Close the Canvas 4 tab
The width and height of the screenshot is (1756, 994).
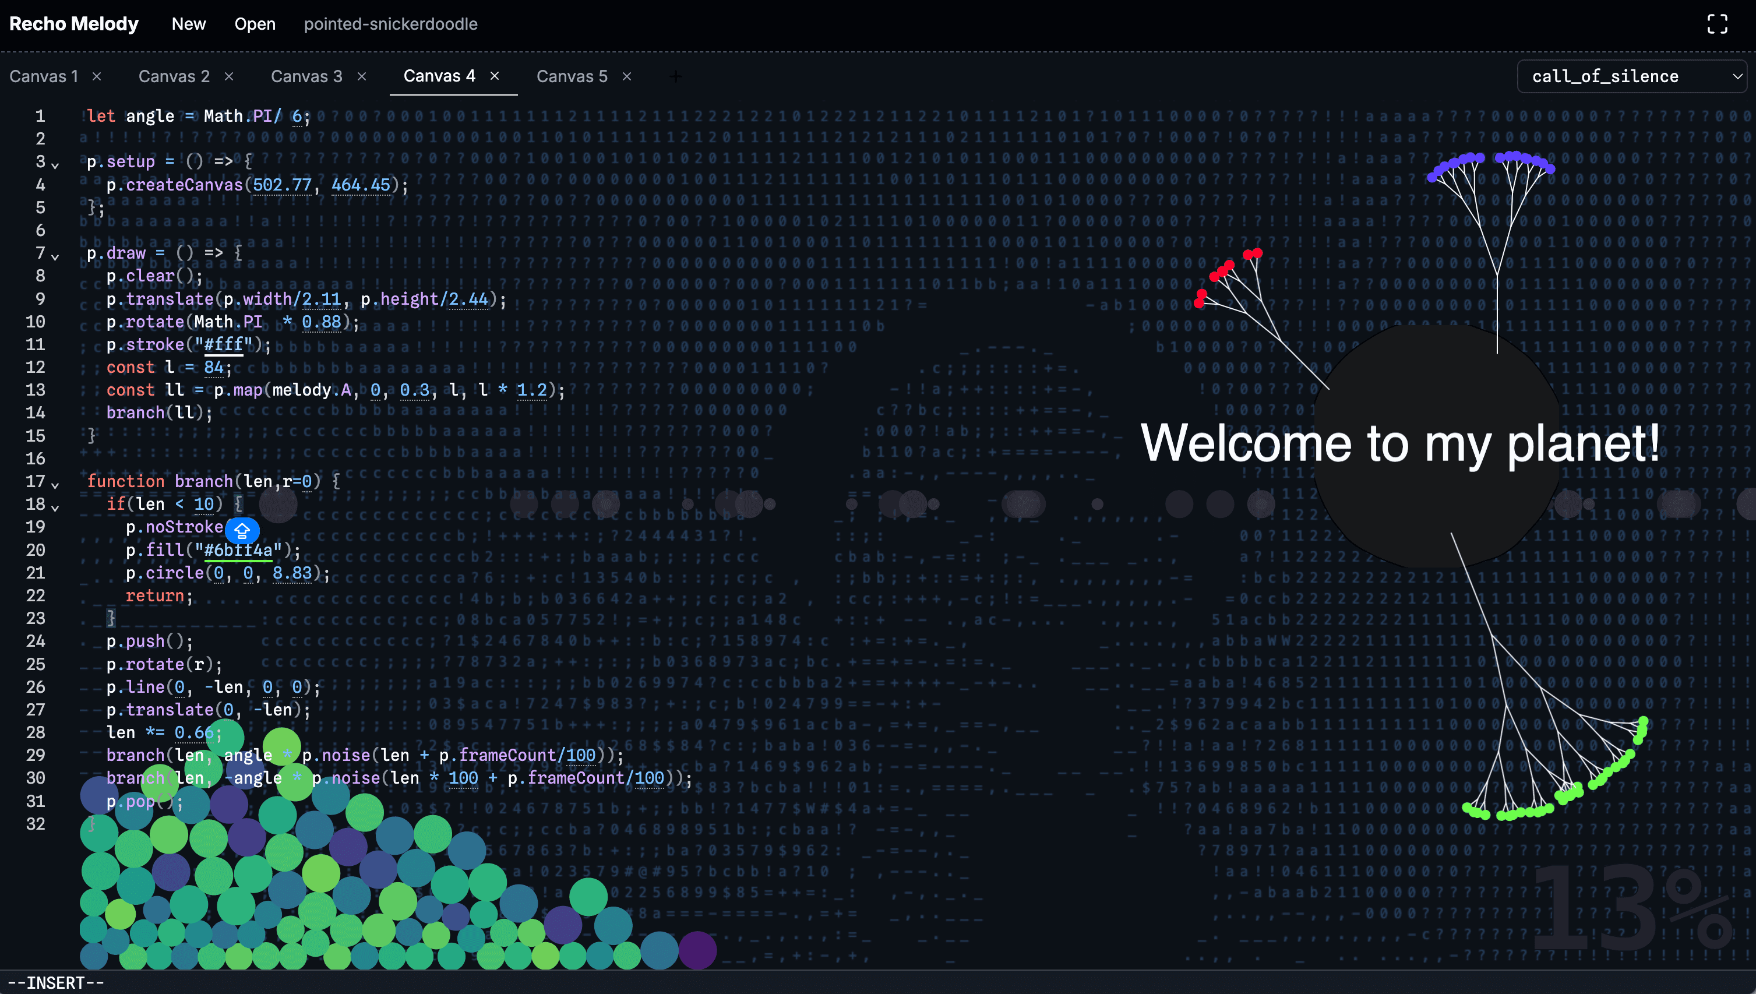pos(495,76)
